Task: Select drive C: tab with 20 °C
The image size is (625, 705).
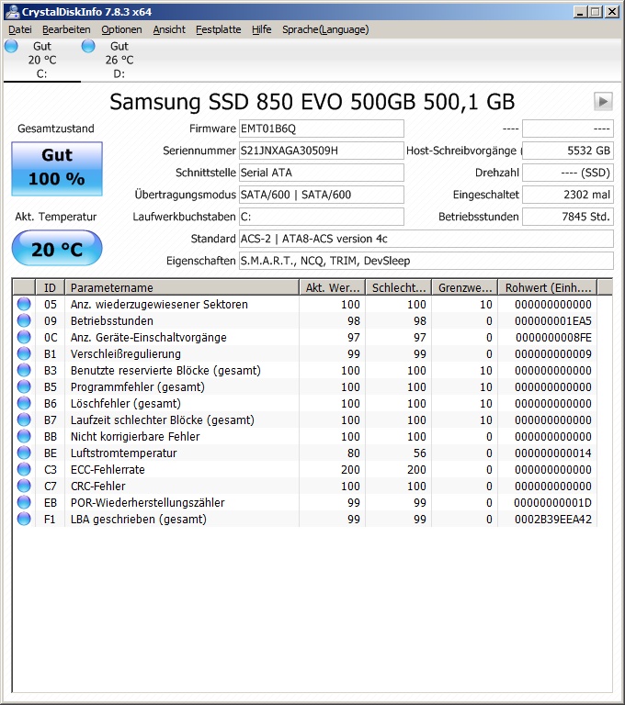Action: (x=42, y=60)
